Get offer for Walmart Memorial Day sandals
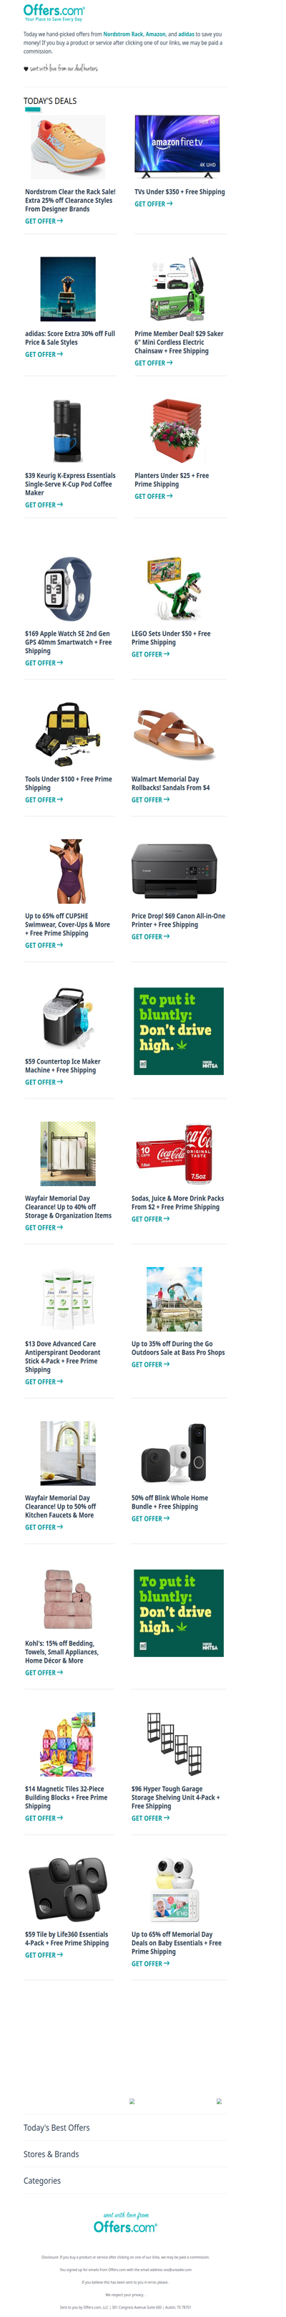Screen dimensions: 286x2317 (151, 800)
